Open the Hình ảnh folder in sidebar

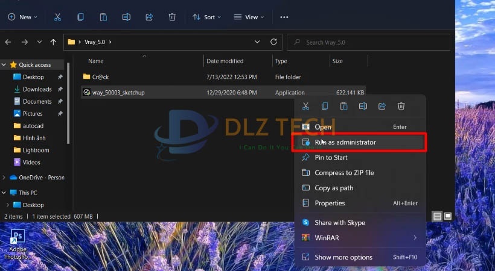pyautogui.click(x=34, y=138)
